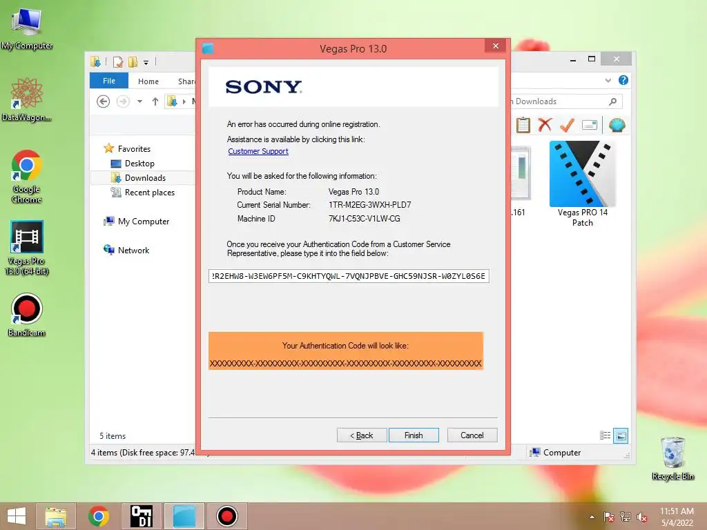Viewport: 707px width, 530px height.
Task: Open File Explorer from the taskbar
Action: coord(55,516)
